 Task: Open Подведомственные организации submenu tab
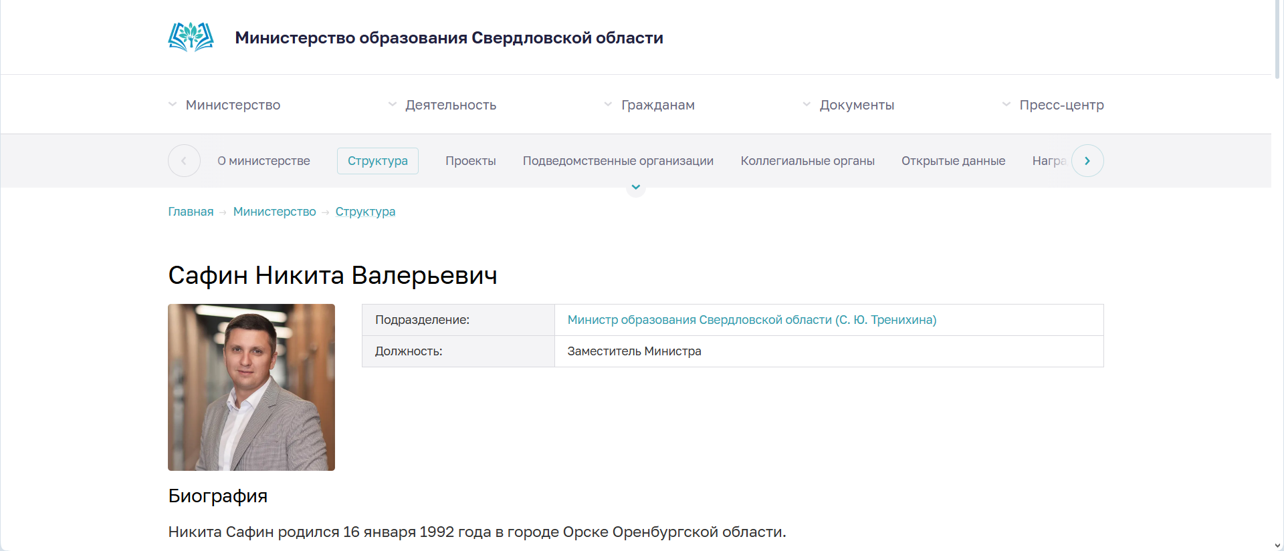pyautogui.click(x=618, y=161)
